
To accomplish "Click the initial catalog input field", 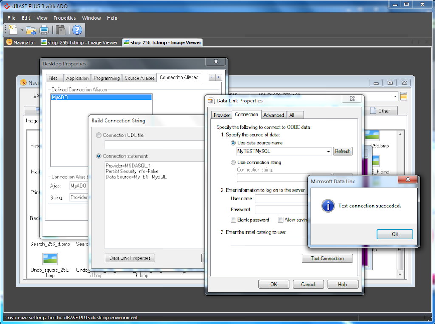I will pyautogui.click(x=269, y=241).
